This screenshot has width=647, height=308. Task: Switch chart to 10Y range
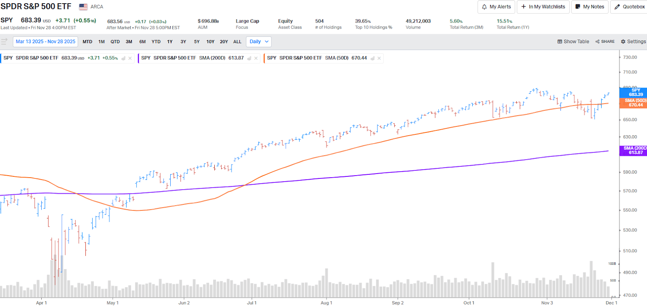click(x=210, y=42)
